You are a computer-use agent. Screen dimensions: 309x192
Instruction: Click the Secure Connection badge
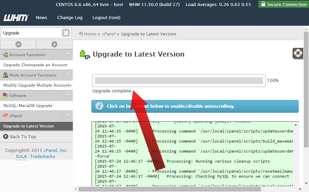coord(283,4)
